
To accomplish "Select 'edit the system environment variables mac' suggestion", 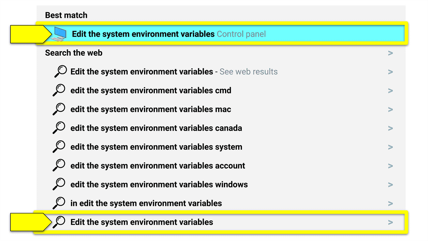I will 151,109.
